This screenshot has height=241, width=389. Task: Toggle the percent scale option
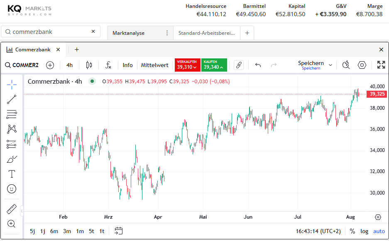pyautogui.click(x=352, y=231)
